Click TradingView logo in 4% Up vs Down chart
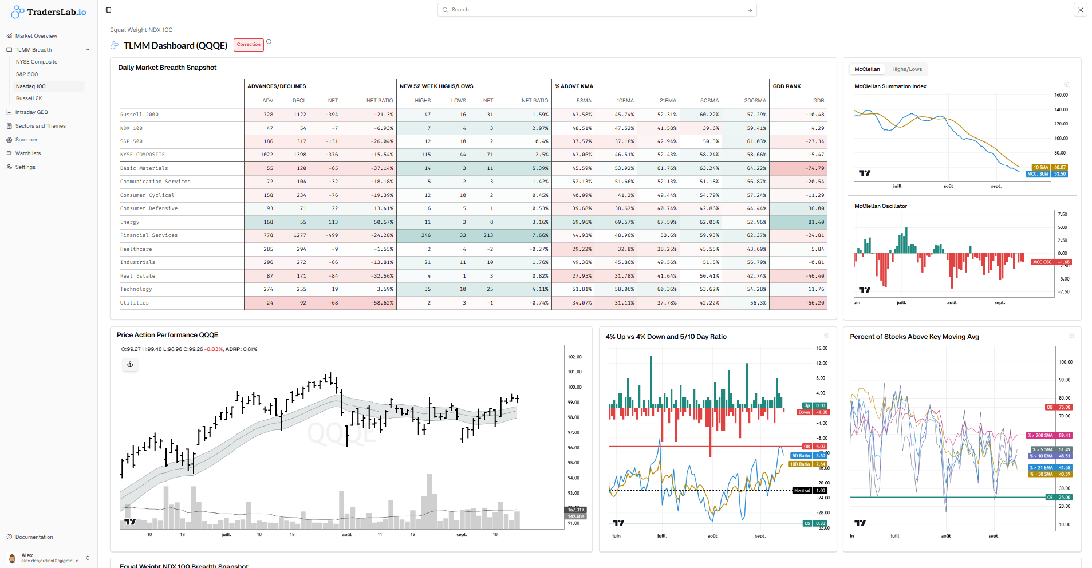The width and height of the screenshot is (1092, 568). coord(618,523)
